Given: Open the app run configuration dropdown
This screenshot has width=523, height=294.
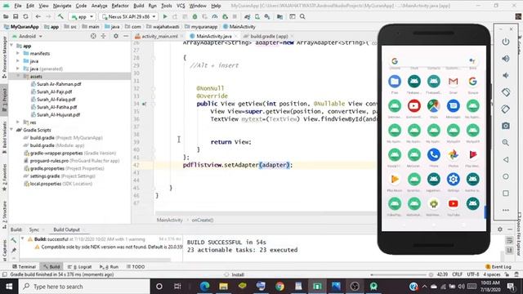Looking at the screenshot, I should click(82, 16).
